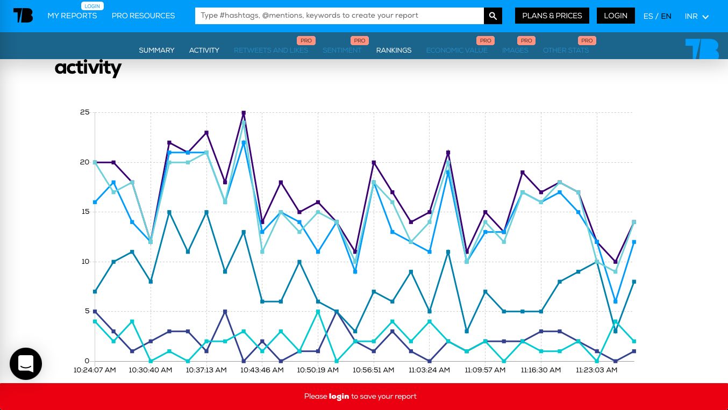Click the 10:24:07 AM axis label
The height and width of the screenshot is (410, 728).
point(95,370)
